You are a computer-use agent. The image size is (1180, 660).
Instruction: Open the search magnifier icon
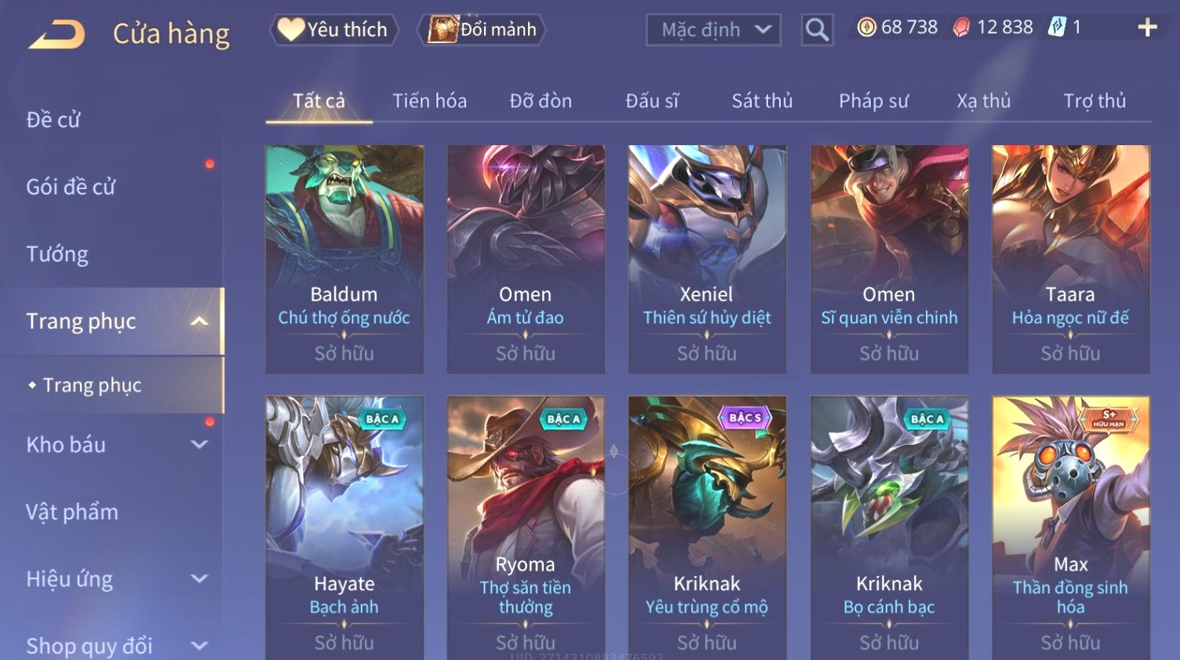pyautogui.click(x=817, y=30)
